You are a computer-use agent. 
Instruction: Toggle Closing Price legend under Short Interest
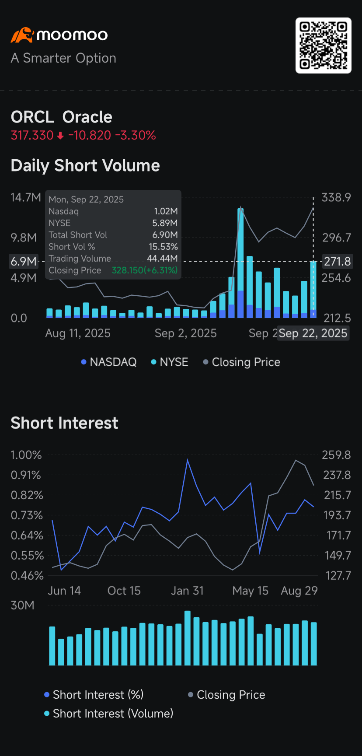226,695
